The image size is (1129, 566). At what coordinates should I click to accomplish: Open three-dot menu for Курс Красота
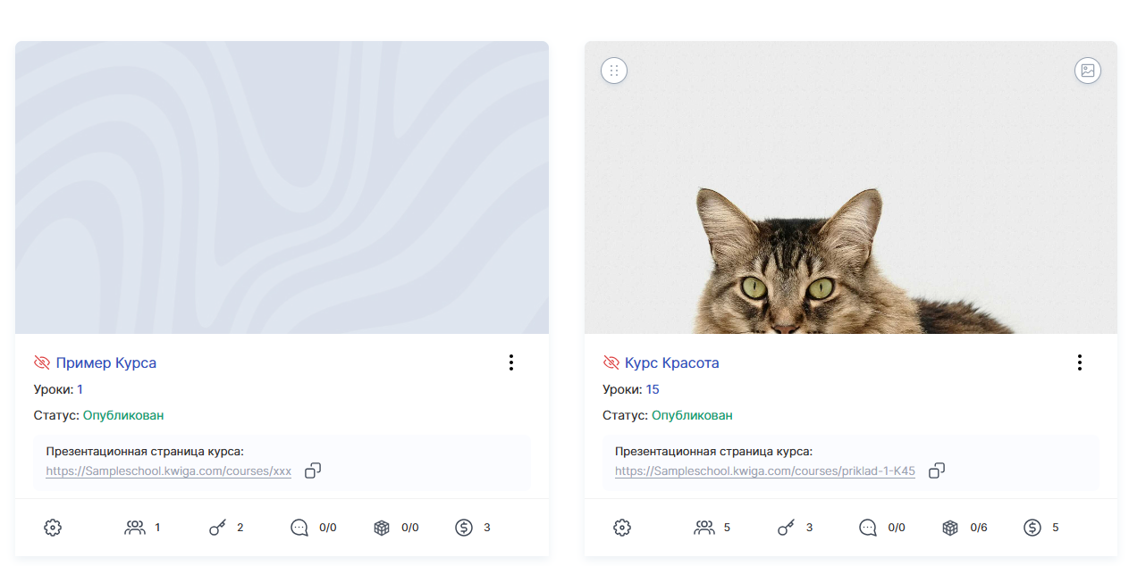[x=1080, y=362]
